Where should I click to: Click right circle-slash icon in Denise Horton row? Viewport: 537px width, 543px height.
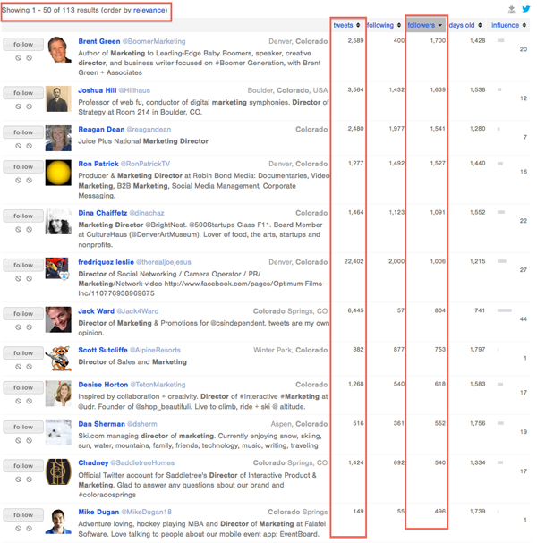tap(30, 402)
